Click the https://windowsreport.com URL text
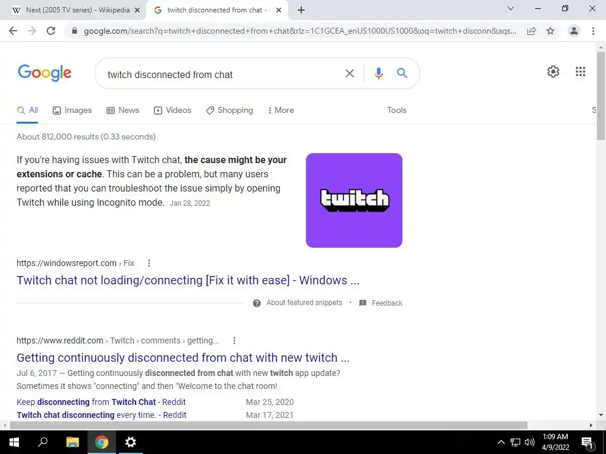 pos(66,263)
